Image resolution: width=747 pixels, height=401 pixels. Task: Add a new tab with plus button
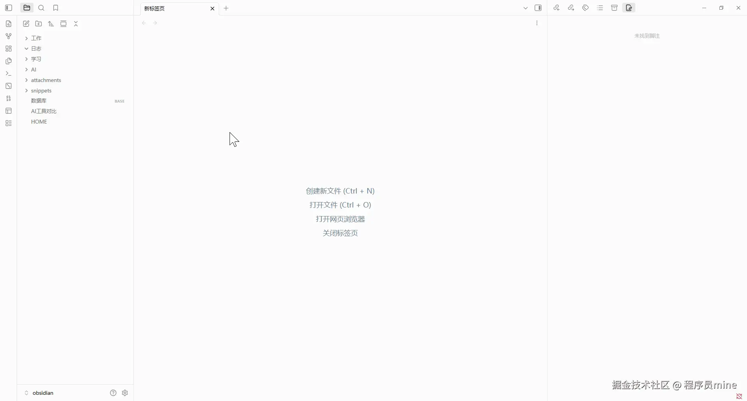pos(226,8)
